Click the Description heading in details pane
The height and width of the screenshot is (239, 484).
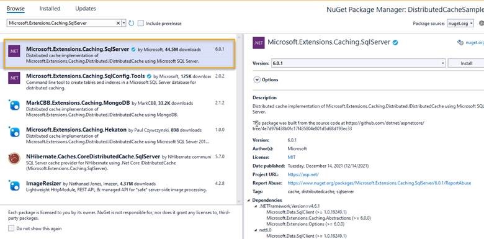tap(264, 97)
